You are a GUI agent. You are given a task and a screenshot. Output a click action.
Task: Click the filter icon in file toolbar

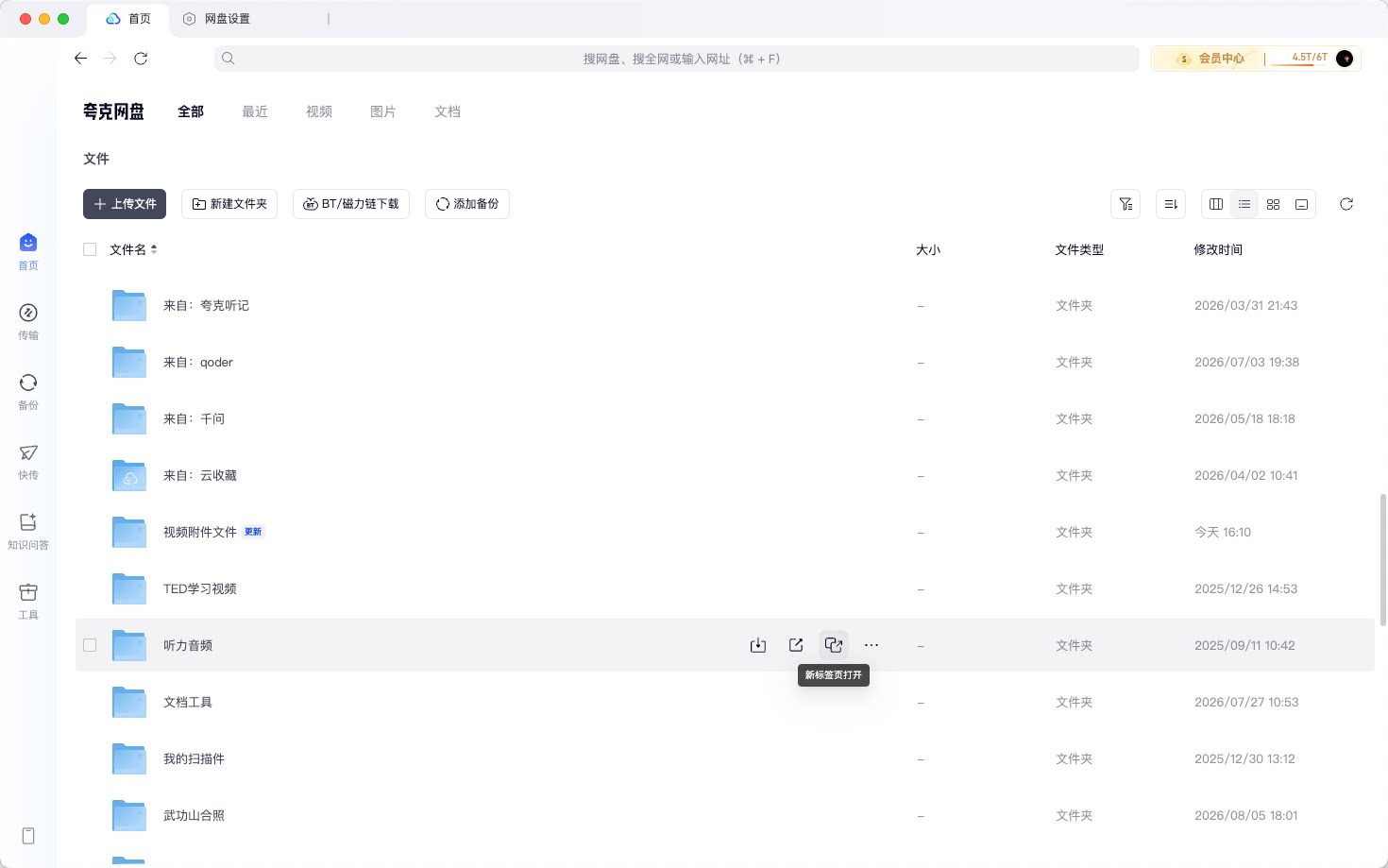(x=1126, y=204)
